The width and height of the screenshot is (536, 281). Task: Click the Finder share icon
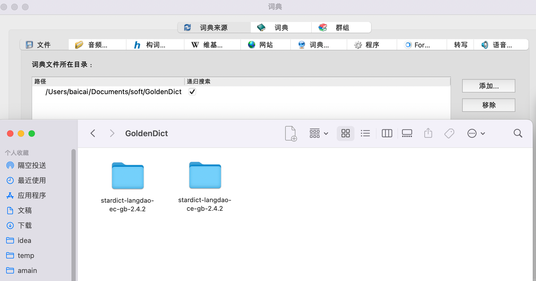point(428,133)
